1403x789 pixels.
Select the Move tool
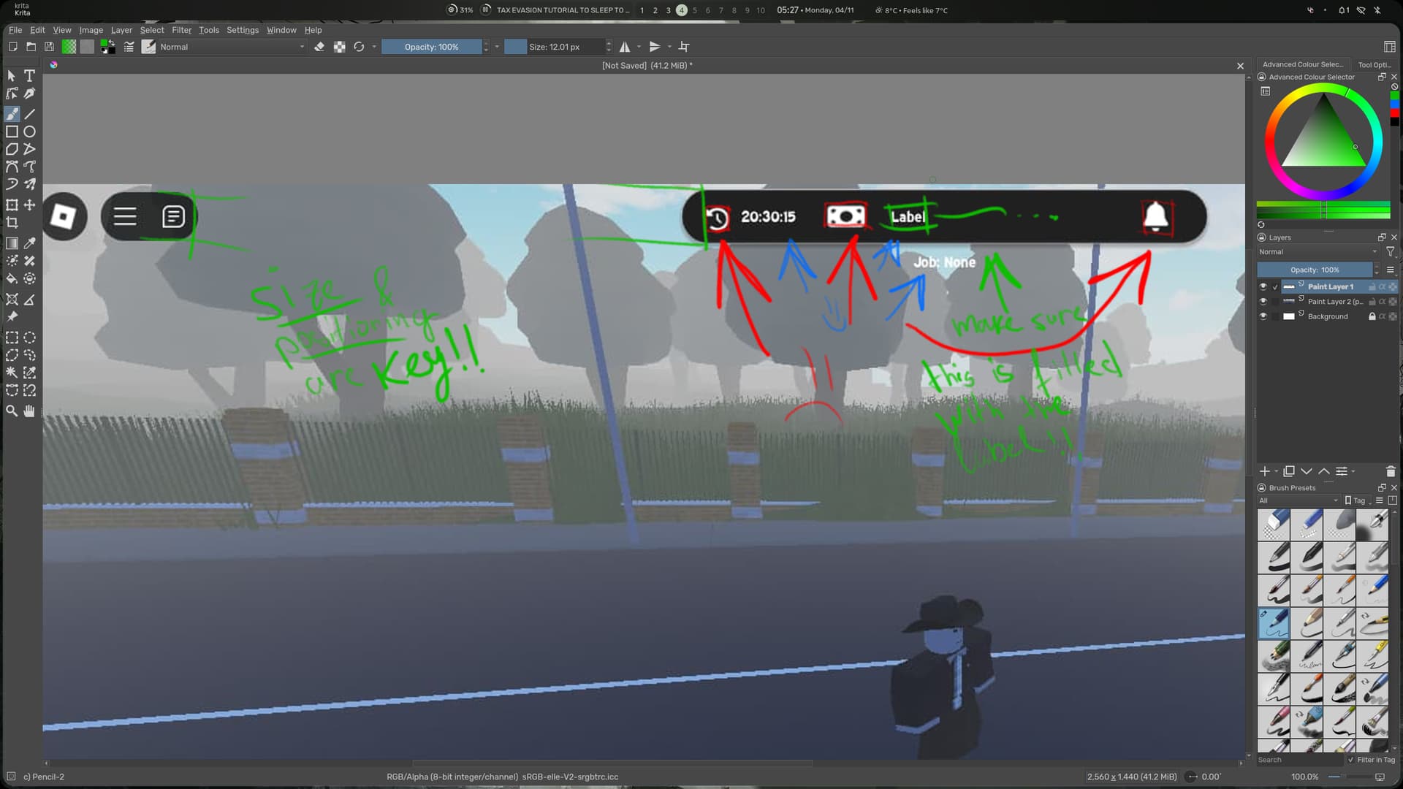tap(30, 205)
